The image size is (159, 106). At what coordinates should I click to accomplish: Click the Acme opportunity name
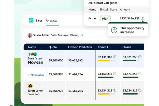point(92,19)
